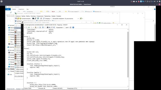Click the WinSCP file in local file list
161x90 pixels.
click(x=18, y=47)
